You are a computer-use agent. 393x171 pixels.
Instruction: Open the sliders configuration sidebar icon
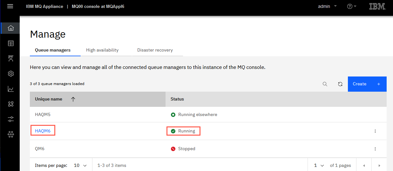11,119
